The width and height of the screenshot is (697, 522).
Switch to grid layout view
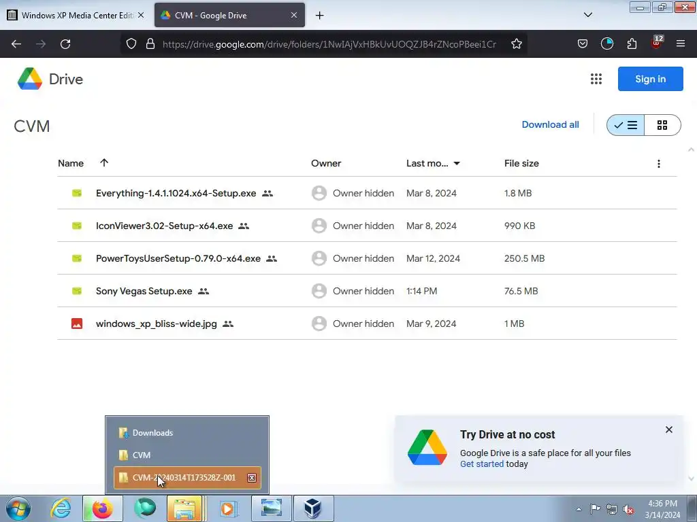coord(662,125)
